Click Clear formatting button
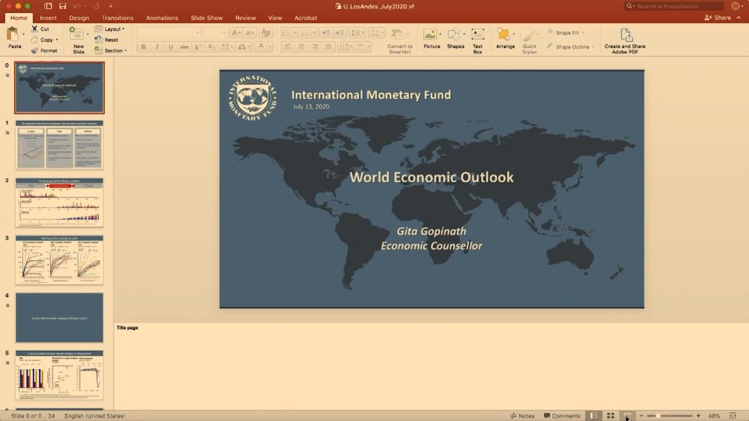 (265, 33)
